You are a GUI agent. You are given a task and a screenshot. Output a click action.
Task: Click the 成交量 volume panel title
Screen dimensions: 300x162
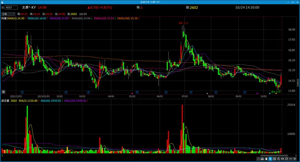pos(5,101)
